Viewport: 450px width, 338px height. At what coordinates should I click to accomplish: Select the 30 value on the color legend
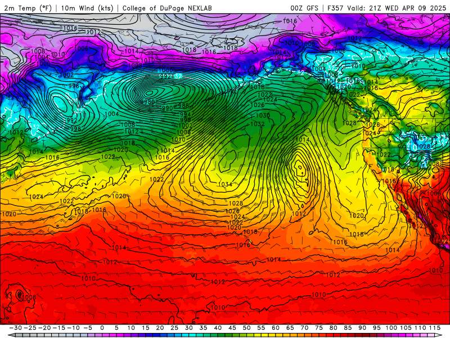tap(189, 328)
